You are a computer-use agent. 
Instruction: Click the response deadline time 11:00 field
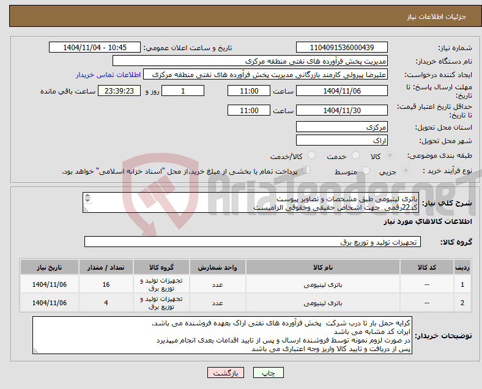click(249, 91)
